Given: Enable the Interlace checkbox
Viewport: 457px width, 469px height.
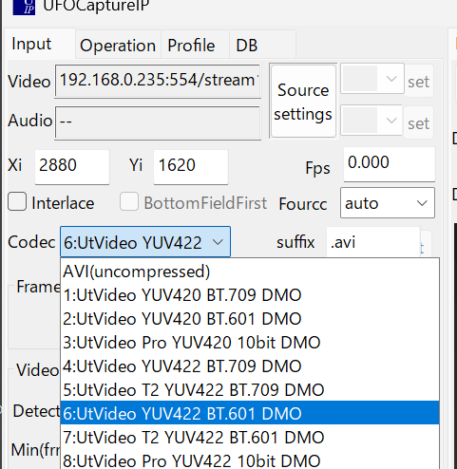Looking at the screenshot, I should tap(17, 201).
